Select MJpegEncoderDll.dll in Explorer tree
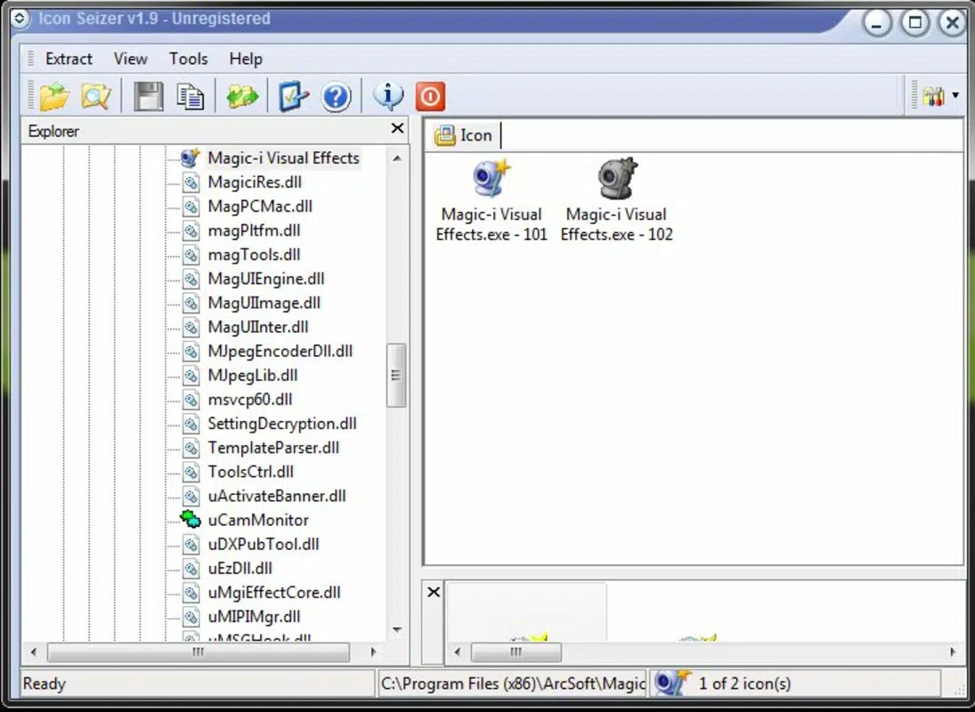Image resolution: width=975 pixels, height=712 pixels. (280, 351)
